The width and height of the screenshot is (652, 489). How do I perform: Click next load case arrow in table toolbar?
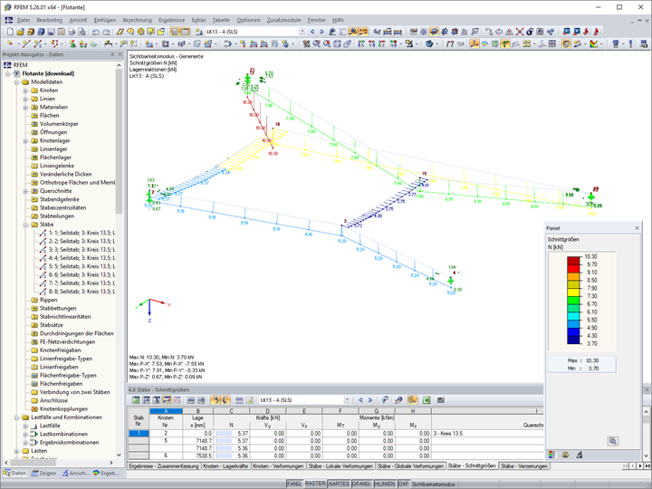(x=370, y=400)
